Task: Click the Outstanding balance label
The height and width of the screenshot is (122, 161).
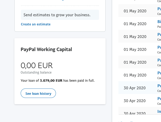Action: [36, 73]
